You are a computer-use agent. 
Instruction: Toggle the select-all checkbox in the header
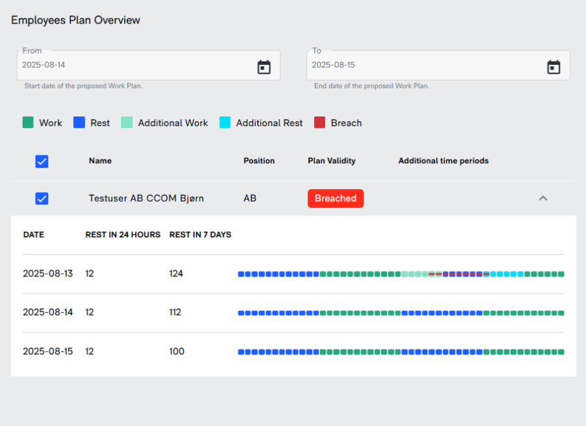click(42, 161)
